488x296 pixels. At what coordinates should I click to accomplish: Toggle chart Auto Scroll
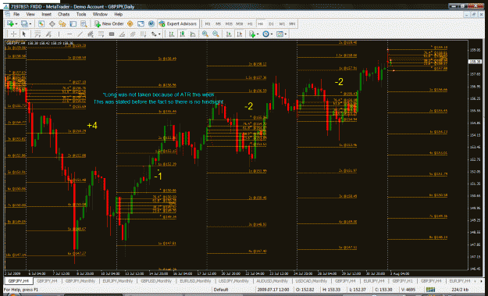click(229, 34)
